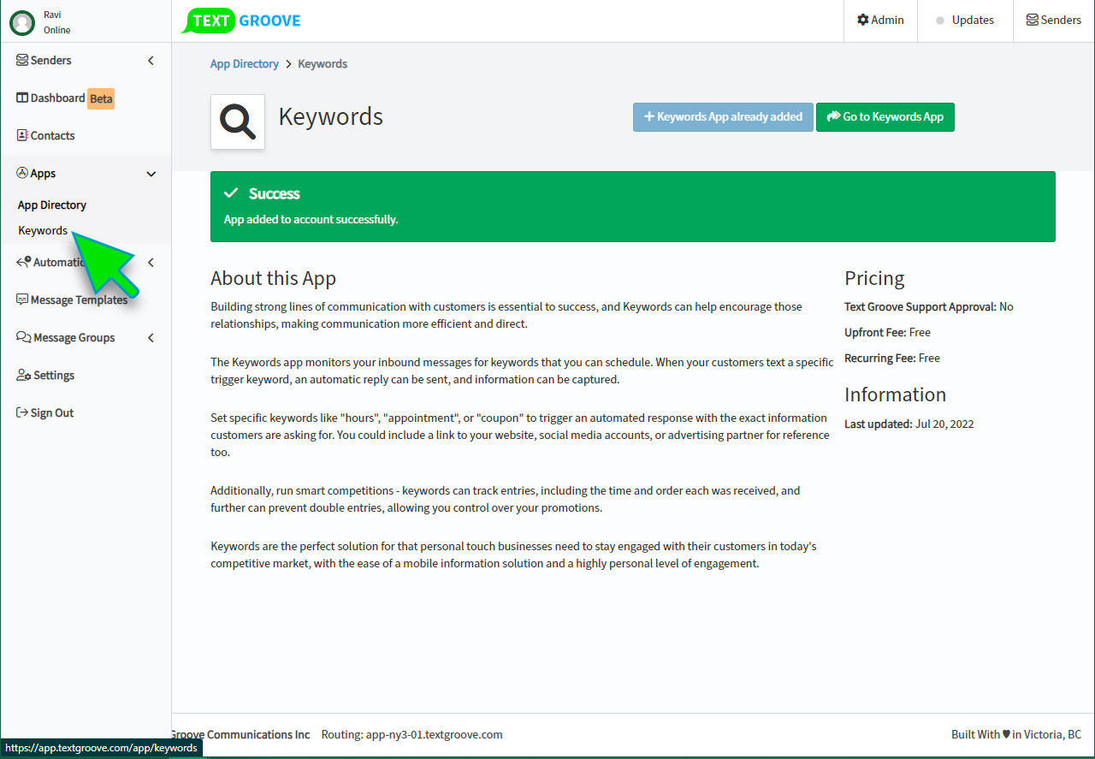The width and height of the screenshot is (1095, 759).
Task: Click Go to Keywords App button
Action: pos(885,117)
